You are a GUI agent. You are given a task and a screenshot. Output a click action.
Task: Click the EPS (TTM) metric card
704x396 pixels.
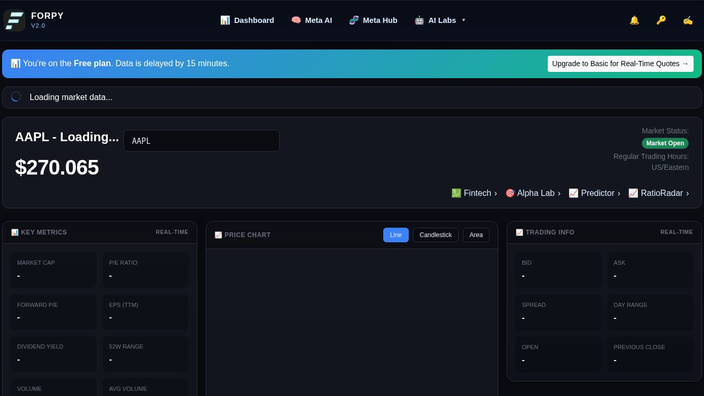145,312
